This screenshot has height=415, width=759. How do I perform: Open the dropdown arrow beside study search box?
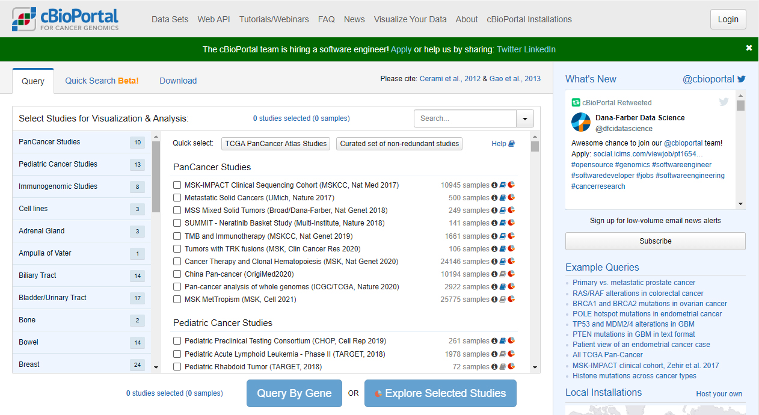[x=525, y=118]
